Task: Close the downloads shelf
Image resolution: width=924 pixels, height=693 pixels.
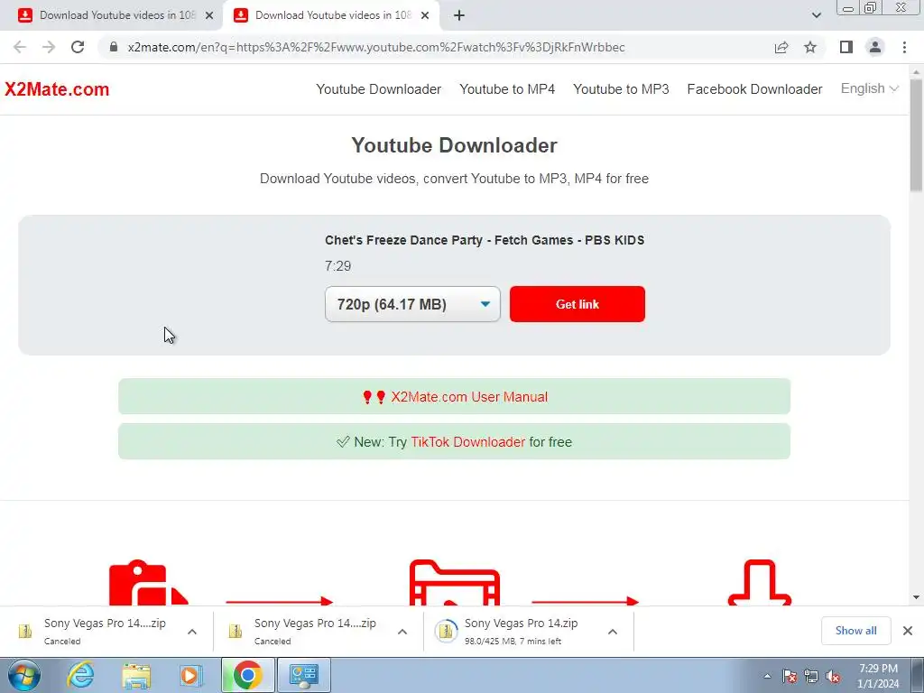Action: [x=908, y=631]
